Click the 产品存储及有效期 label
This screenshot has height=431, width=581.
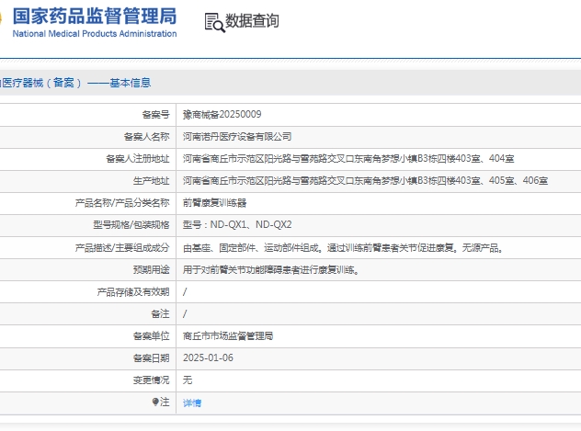pyautogui.click(x=133, y=292)
